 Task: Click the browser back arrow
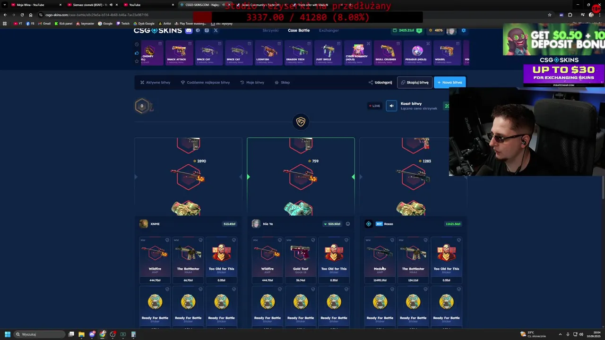[x=5, y=15]
